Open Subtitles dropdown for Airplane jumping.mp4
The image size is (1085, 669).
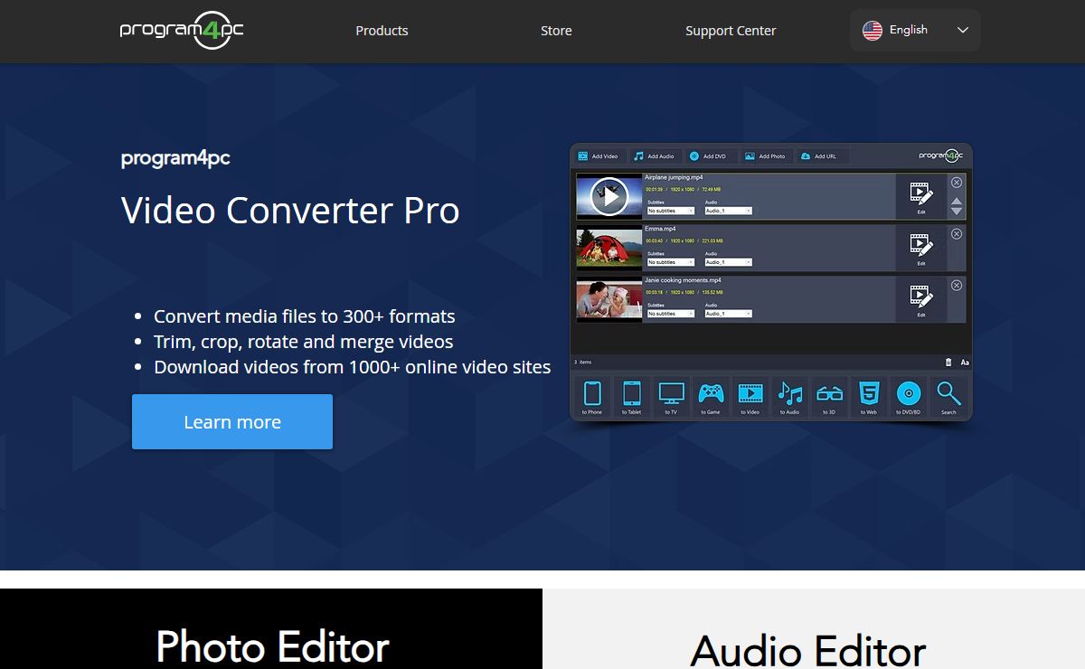point(671,211)
